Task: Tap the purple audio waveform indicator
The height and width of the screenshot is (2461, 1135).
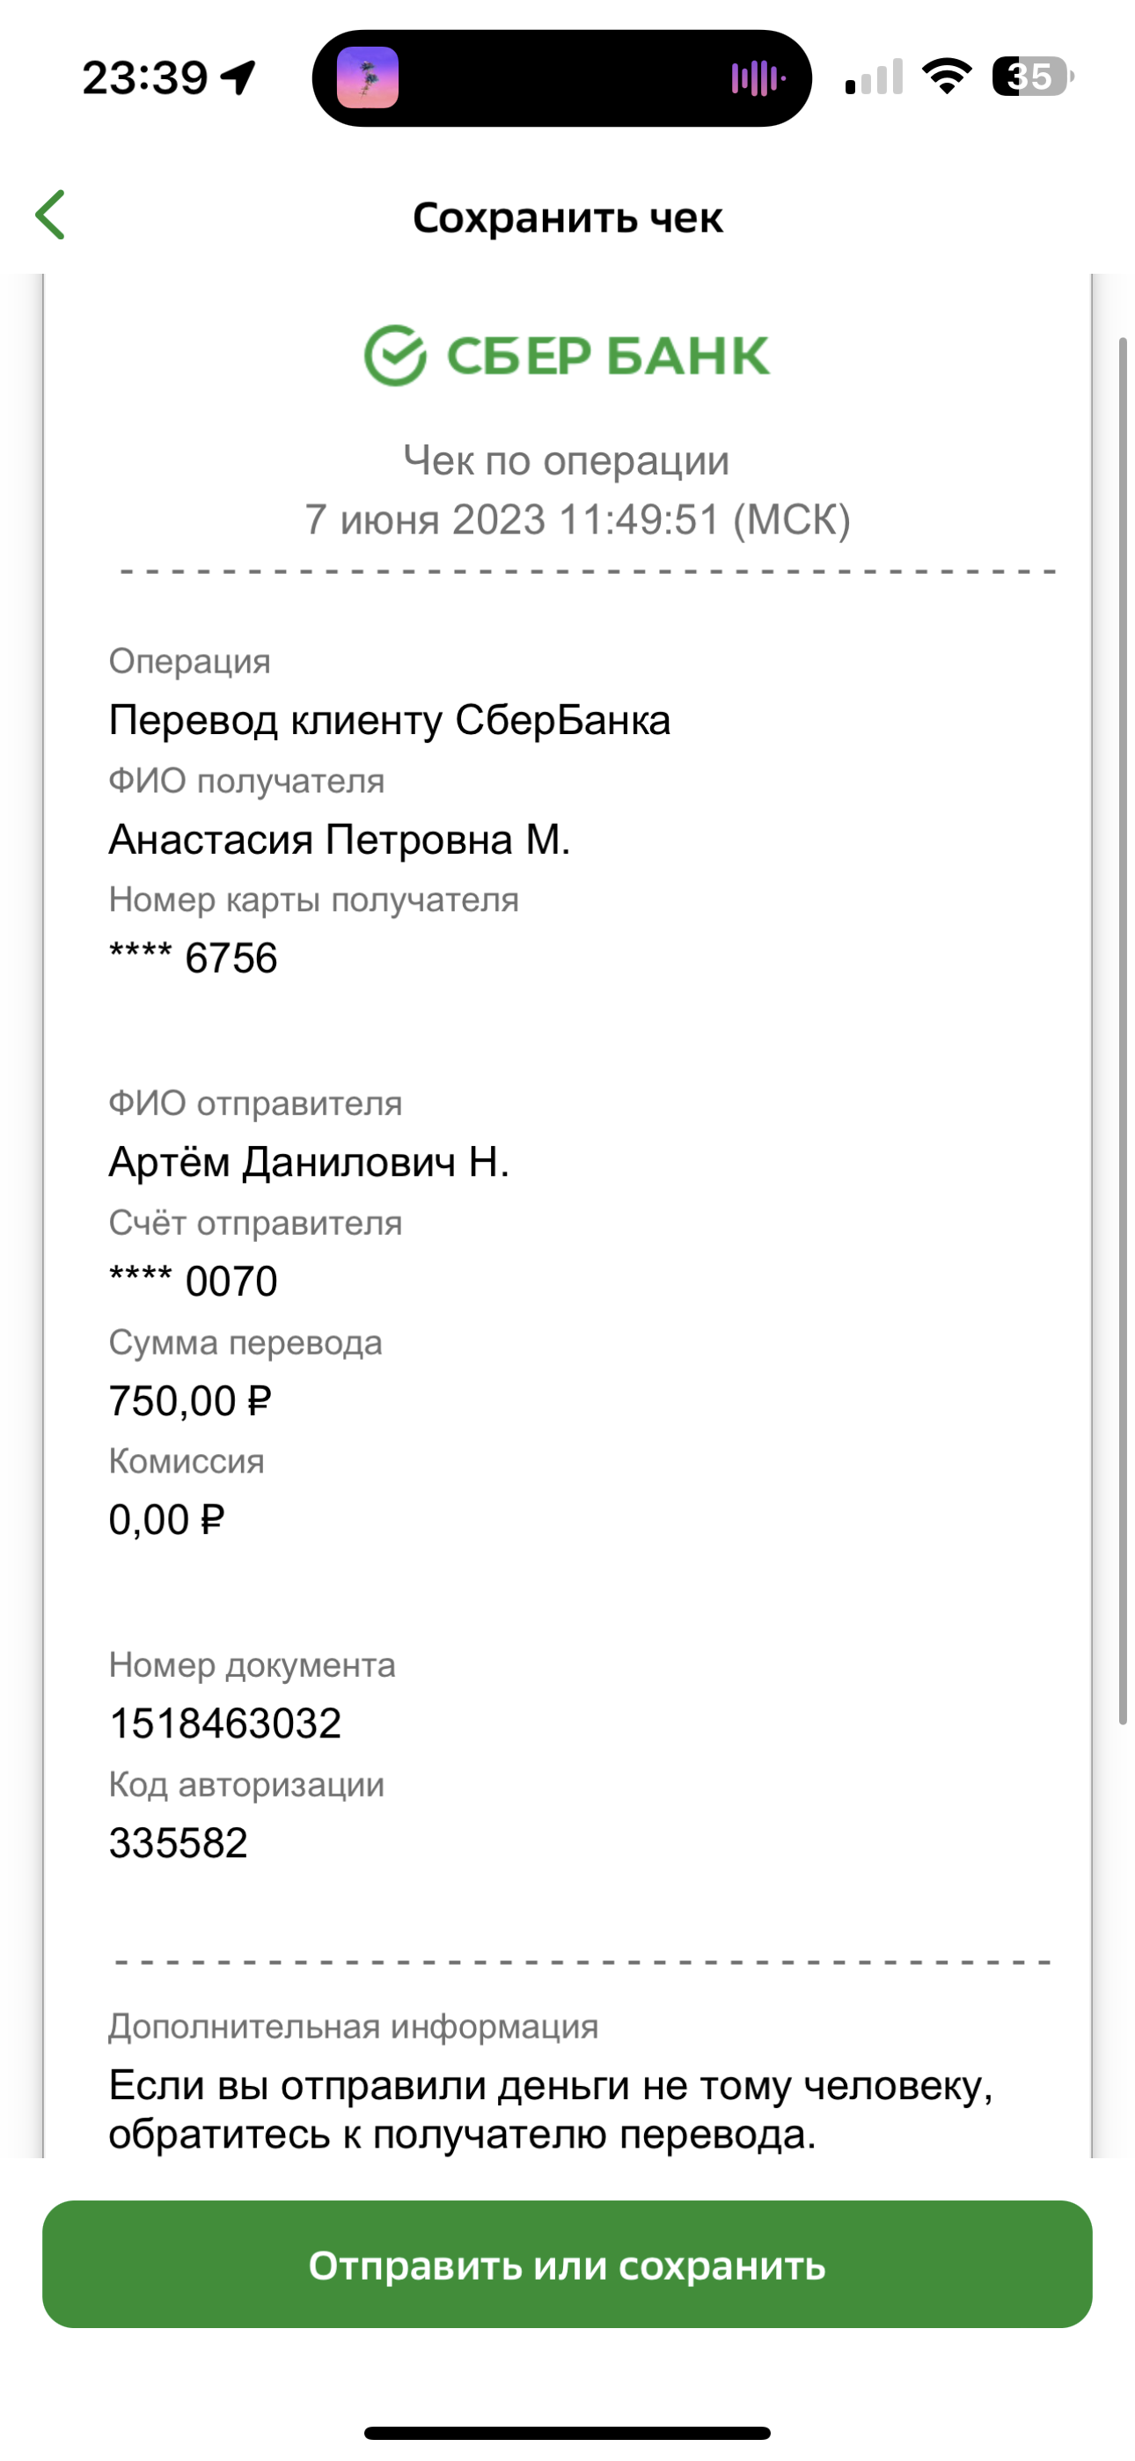Action: (x=758, y=78)
